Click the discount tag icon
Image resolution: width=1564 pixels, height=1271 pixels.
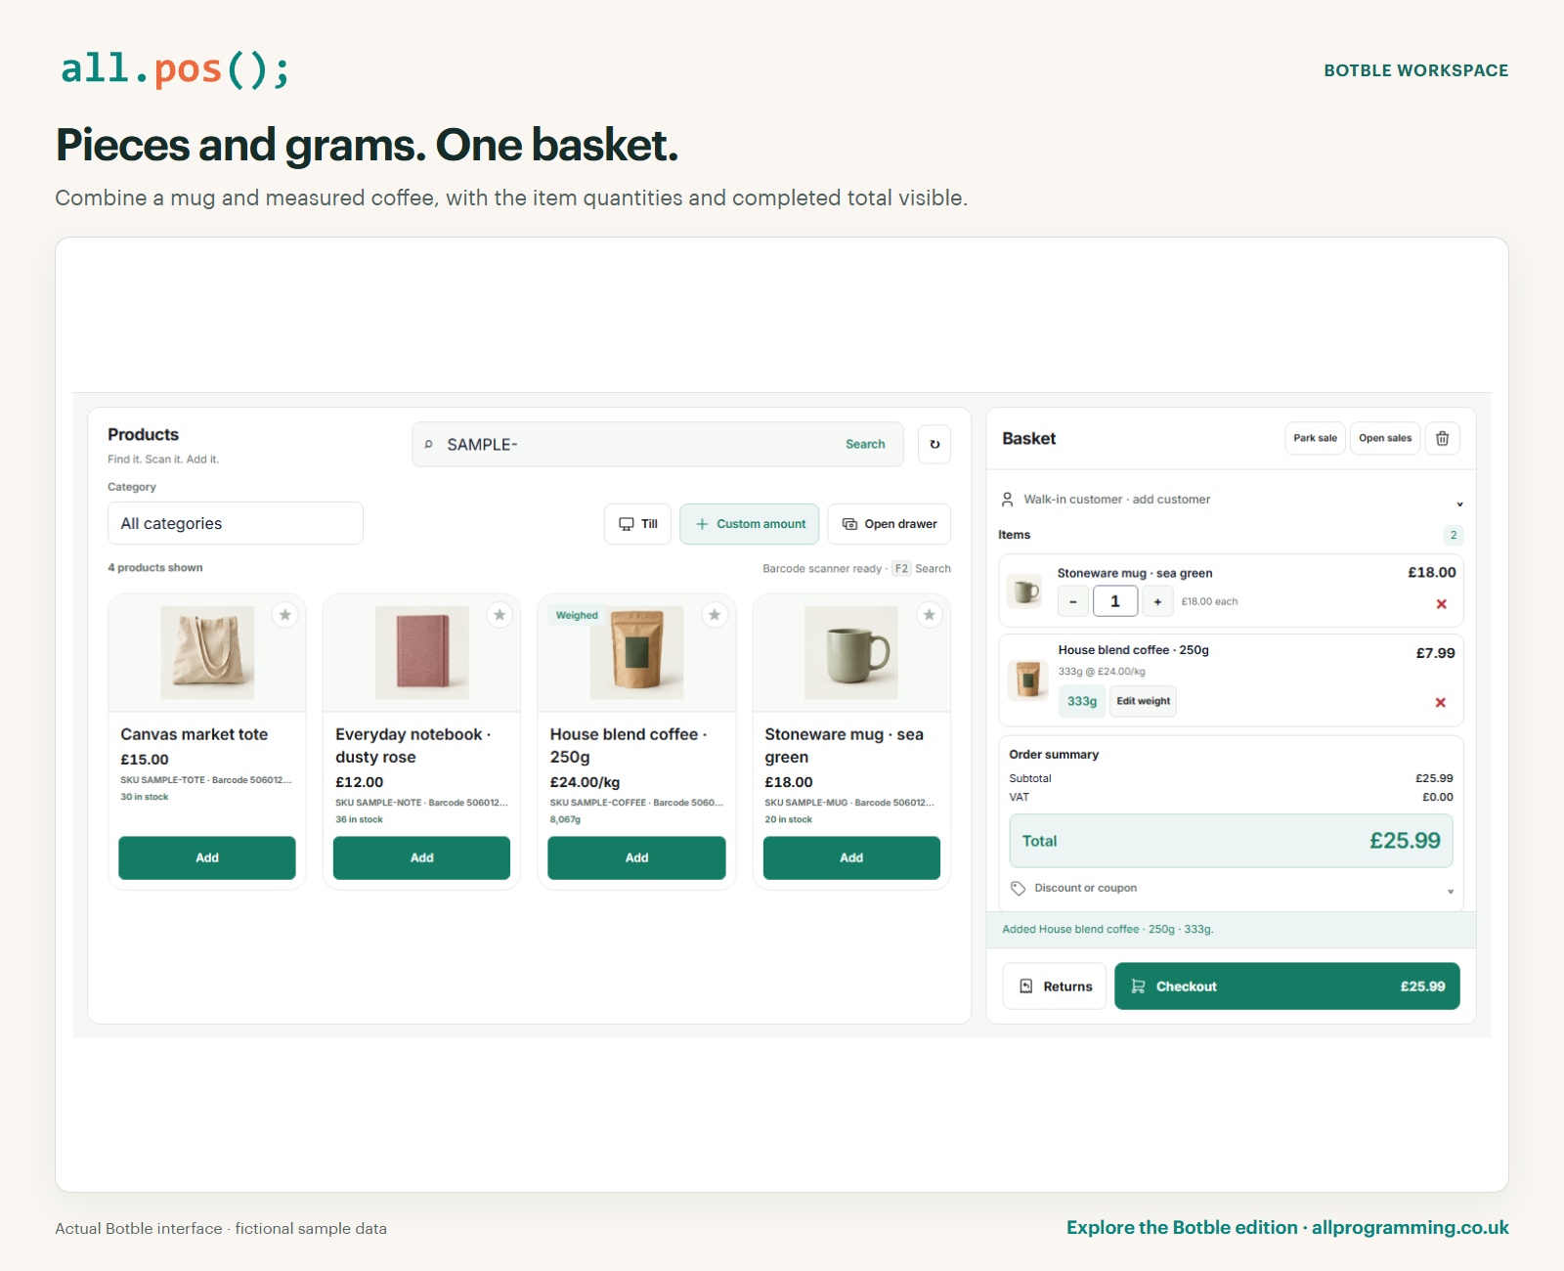[x=1018, y=888]
